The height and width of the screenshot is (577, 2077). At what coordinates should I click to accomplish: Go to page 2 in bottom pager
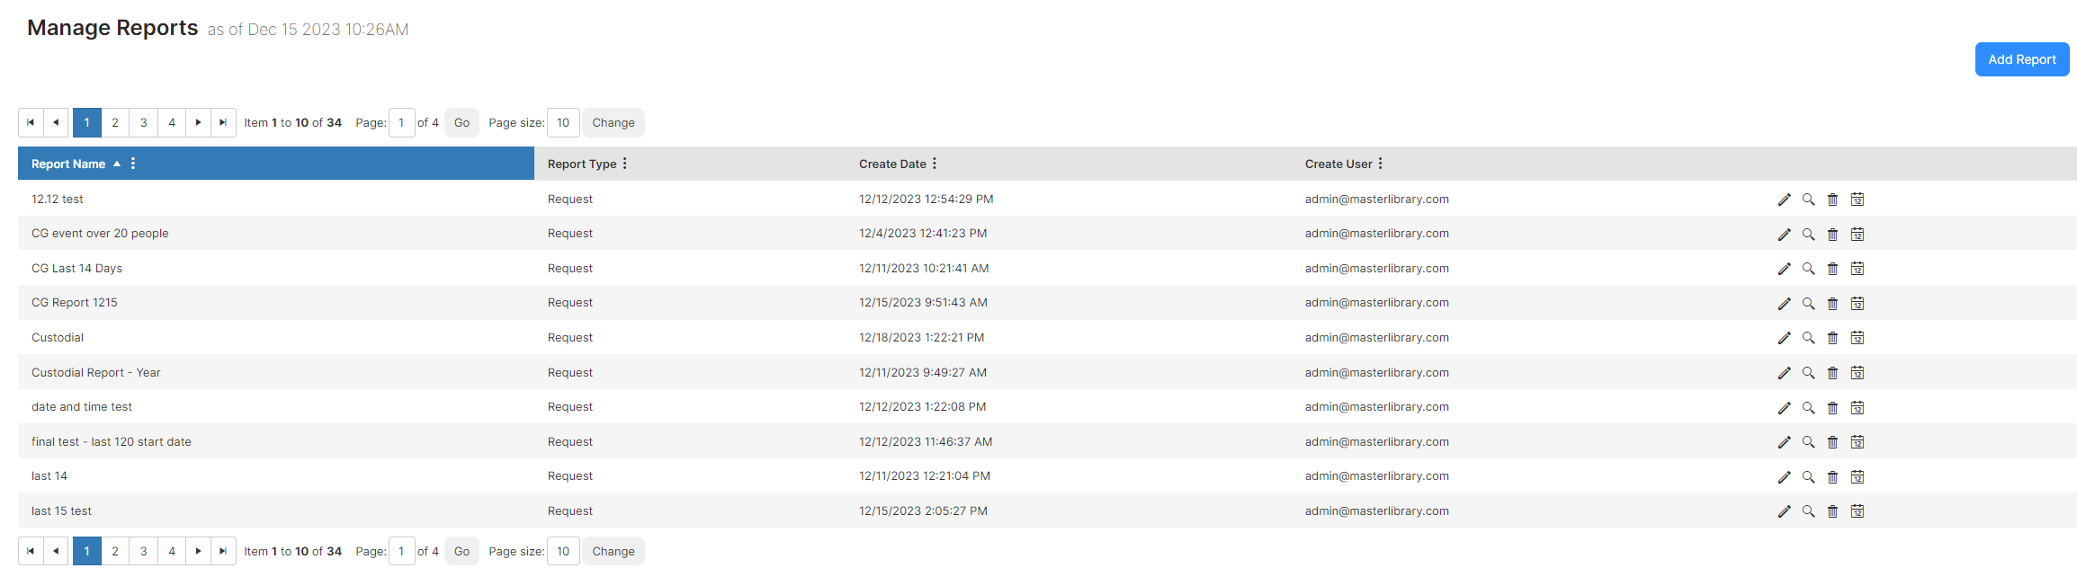click(x=115, y=552)
